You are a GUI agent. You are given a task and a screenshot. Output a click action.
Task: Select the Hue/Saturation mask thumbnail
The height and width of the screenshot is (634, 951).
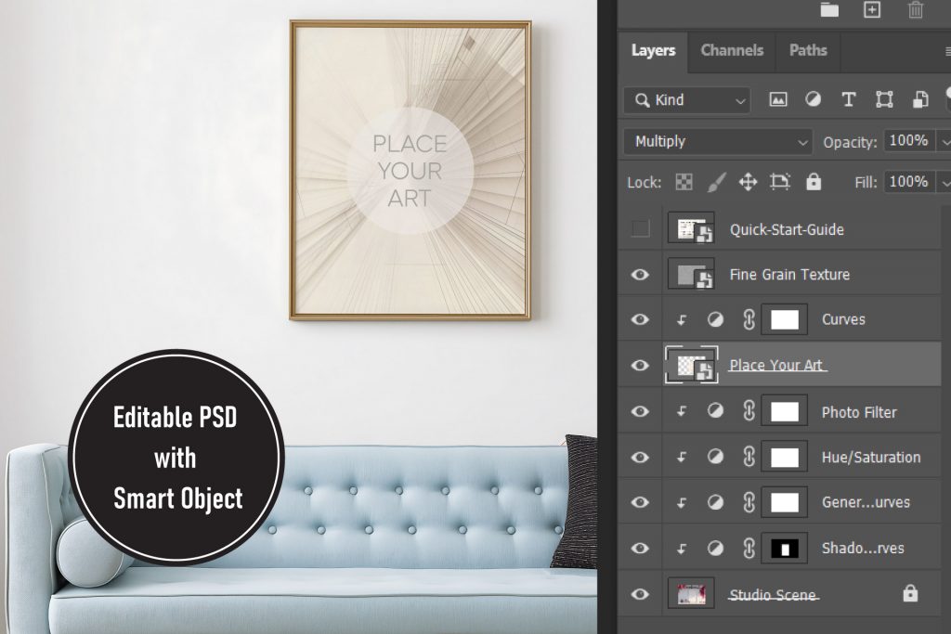pos(784,457)
